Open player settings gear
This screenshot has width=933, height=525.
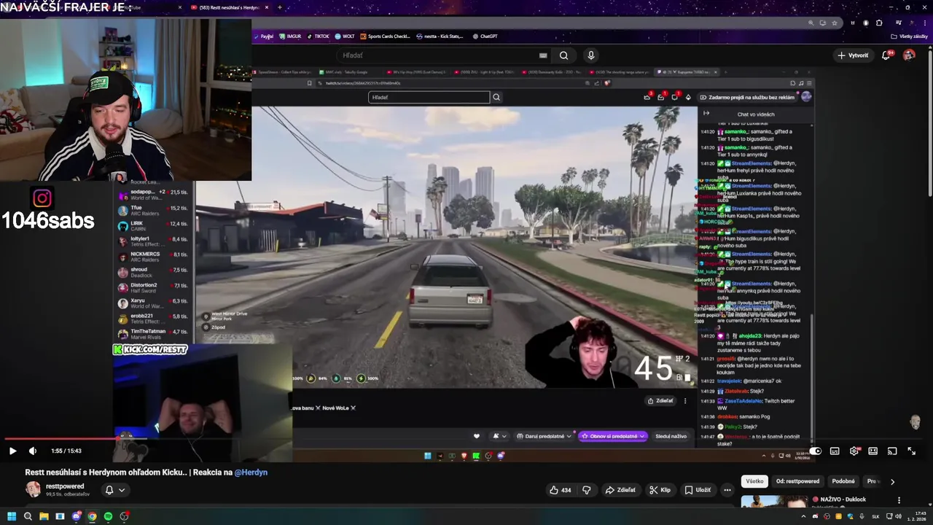[854, 451]
